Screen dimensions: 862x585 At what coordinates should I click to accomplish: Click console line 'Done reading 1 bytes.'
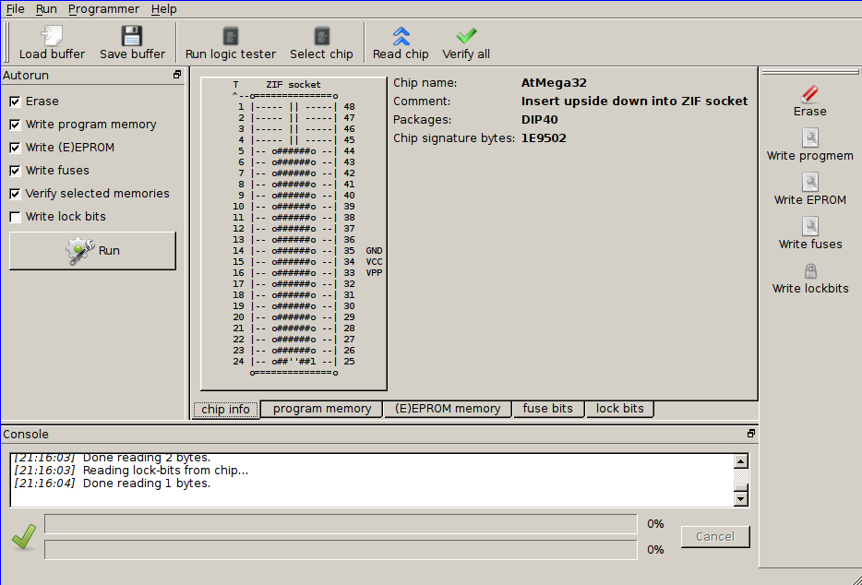pyautogui.click(x=147, y=484)
